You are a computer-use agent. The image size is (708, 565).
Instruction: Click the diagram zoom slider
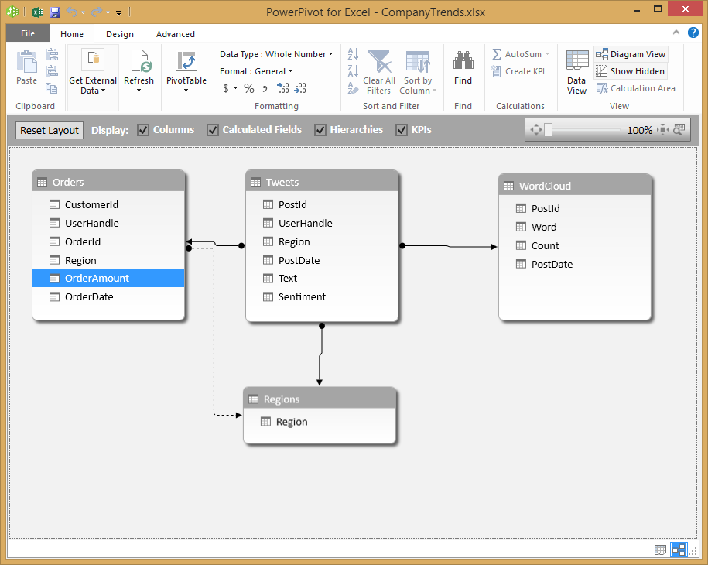pos(548,130)
